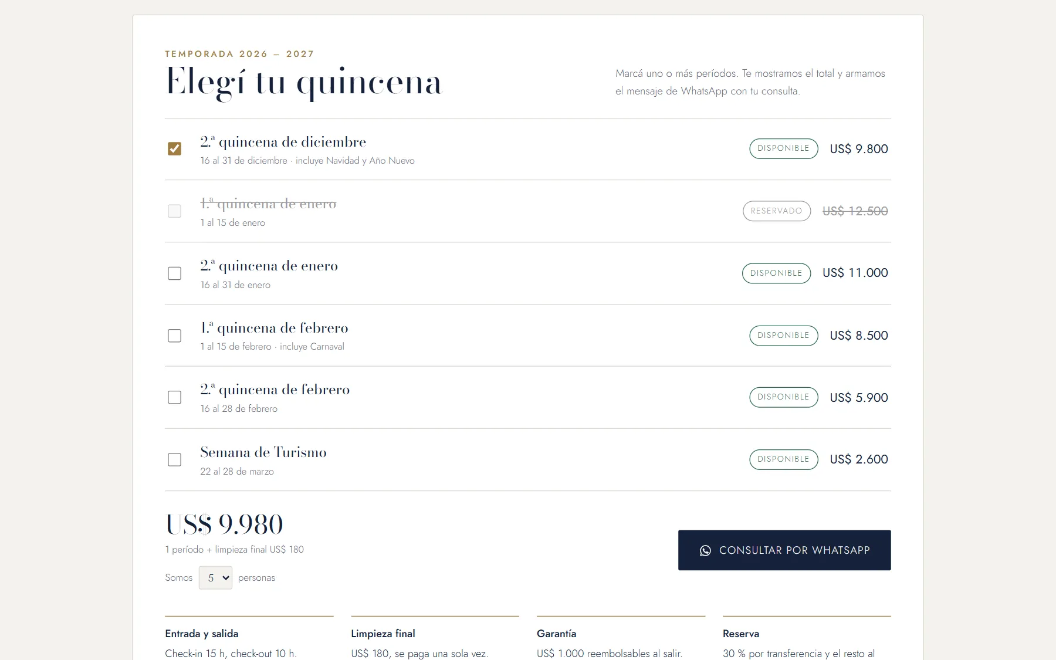
Task: Click the 'Garantía' heading
Action: click(x=556, y=634)
